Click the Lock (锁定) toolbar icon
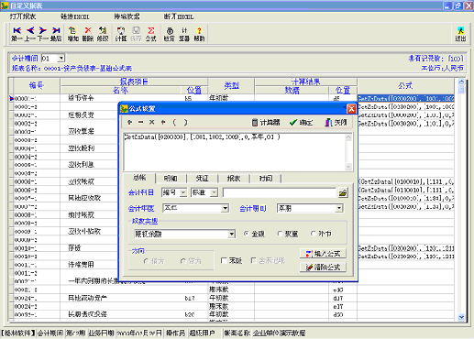Viewport: 474px width, 339px height. click(x=170, y=34)
